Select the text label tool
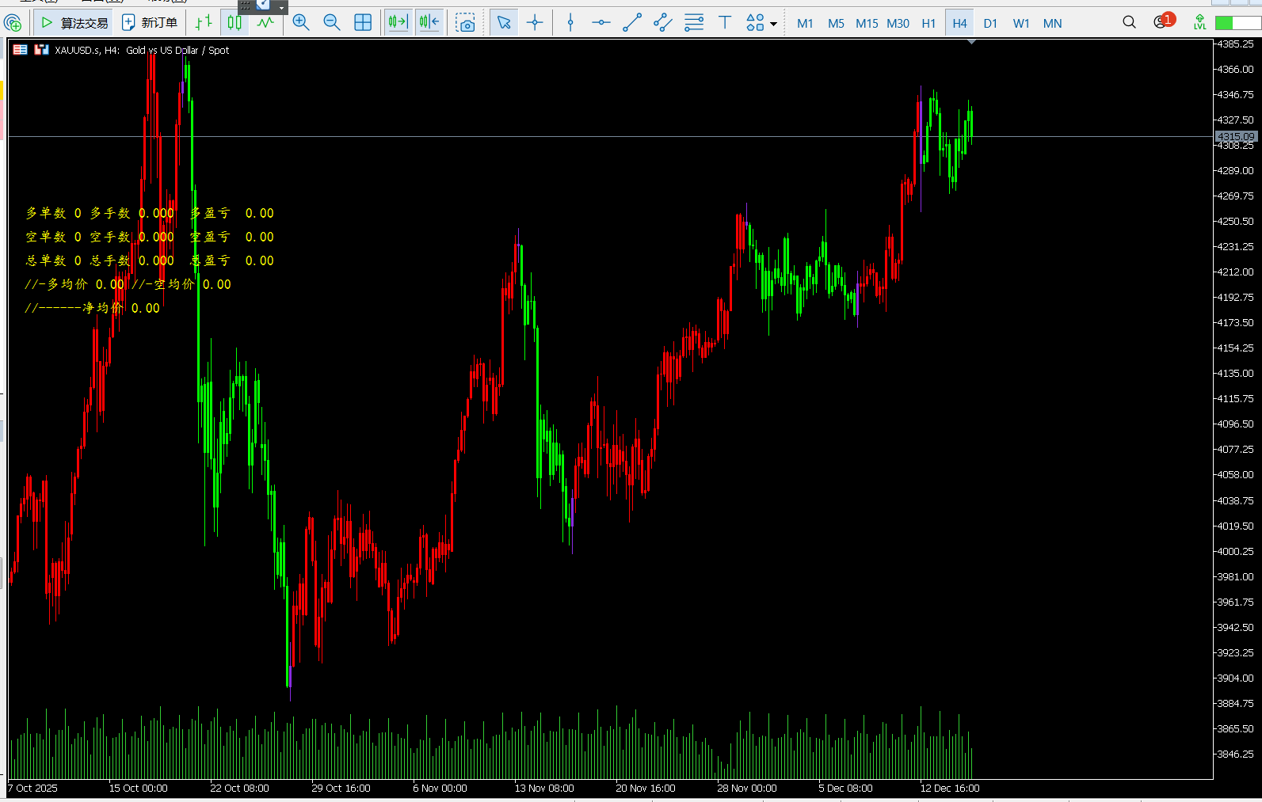This screenshot has height=802, width=1262. [x=725, y=23]
